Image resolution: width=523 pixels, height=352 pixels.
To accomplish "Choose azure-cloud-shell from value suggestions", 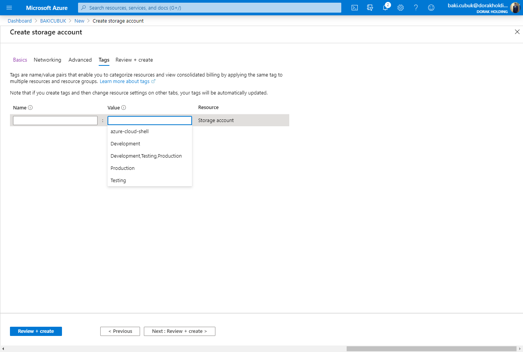I will coord(150,131).
